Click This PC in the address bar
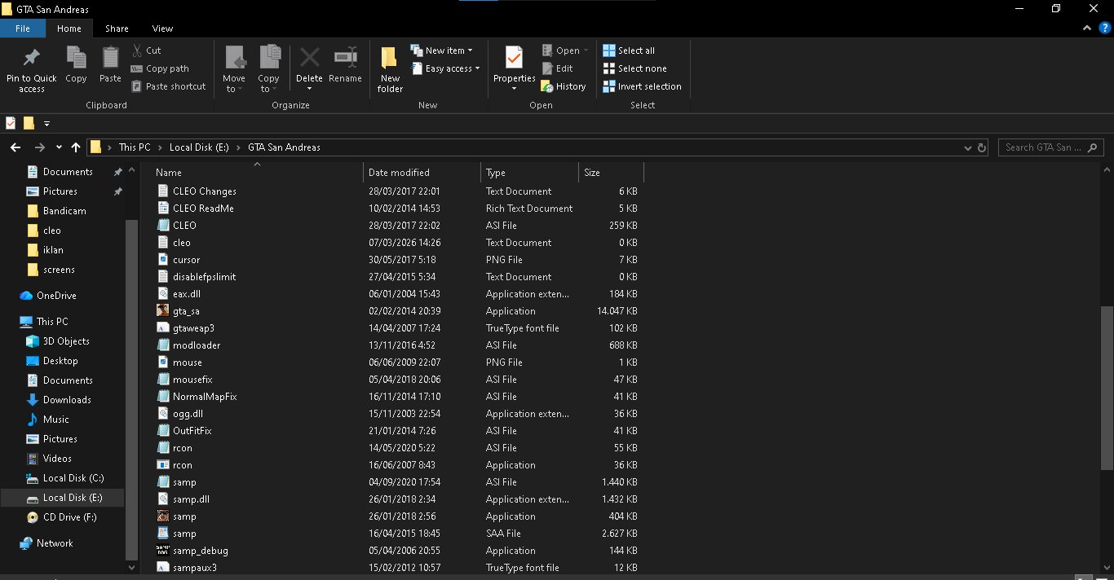 pyautogui.click(x=135, y=147)
